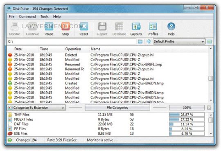The width and height of the screenshot is (221, 151).
Task: Click the C:\ path input field
Action: pyautogui.click(x=72, y=42)
